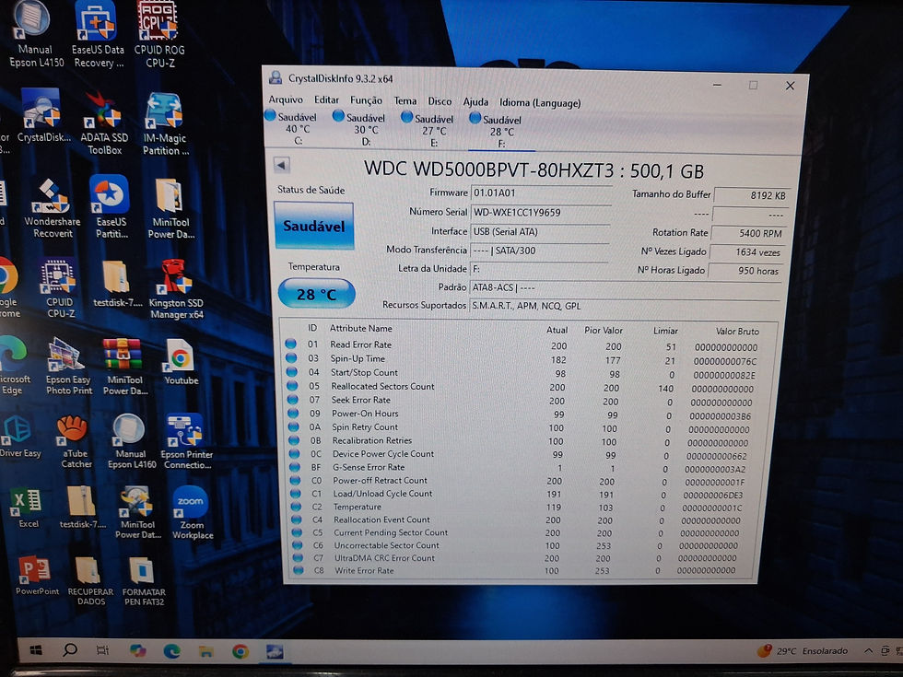Open aTube Catcher desktop icon
This screenshot has width=903, height=677.
pyautogui.click(x=76, y=441)
